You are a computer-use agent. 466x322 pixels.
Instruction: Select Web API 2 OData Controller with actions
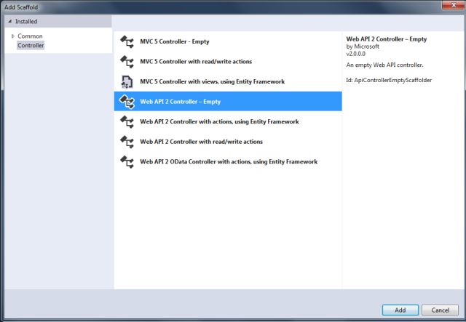point(228,161)
